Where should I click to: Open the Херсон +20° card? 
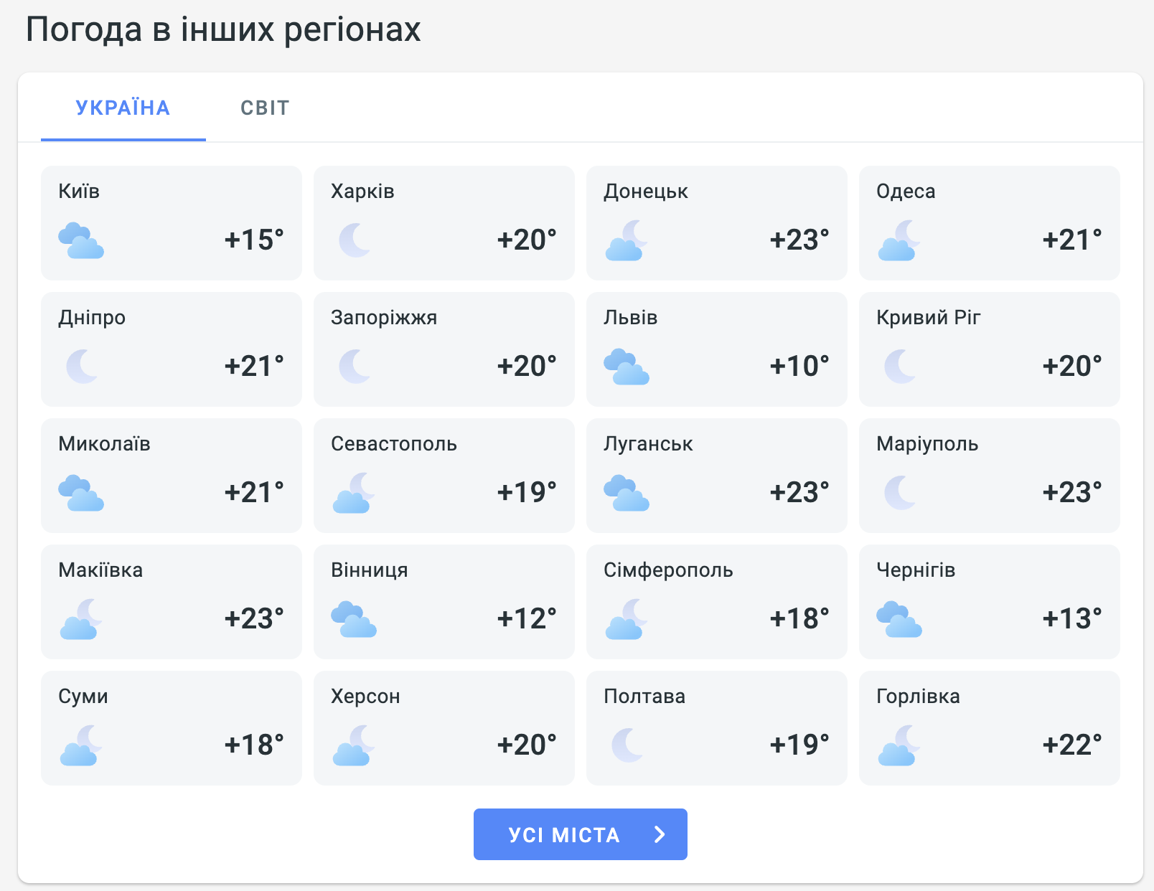click(x=444, y=728)
